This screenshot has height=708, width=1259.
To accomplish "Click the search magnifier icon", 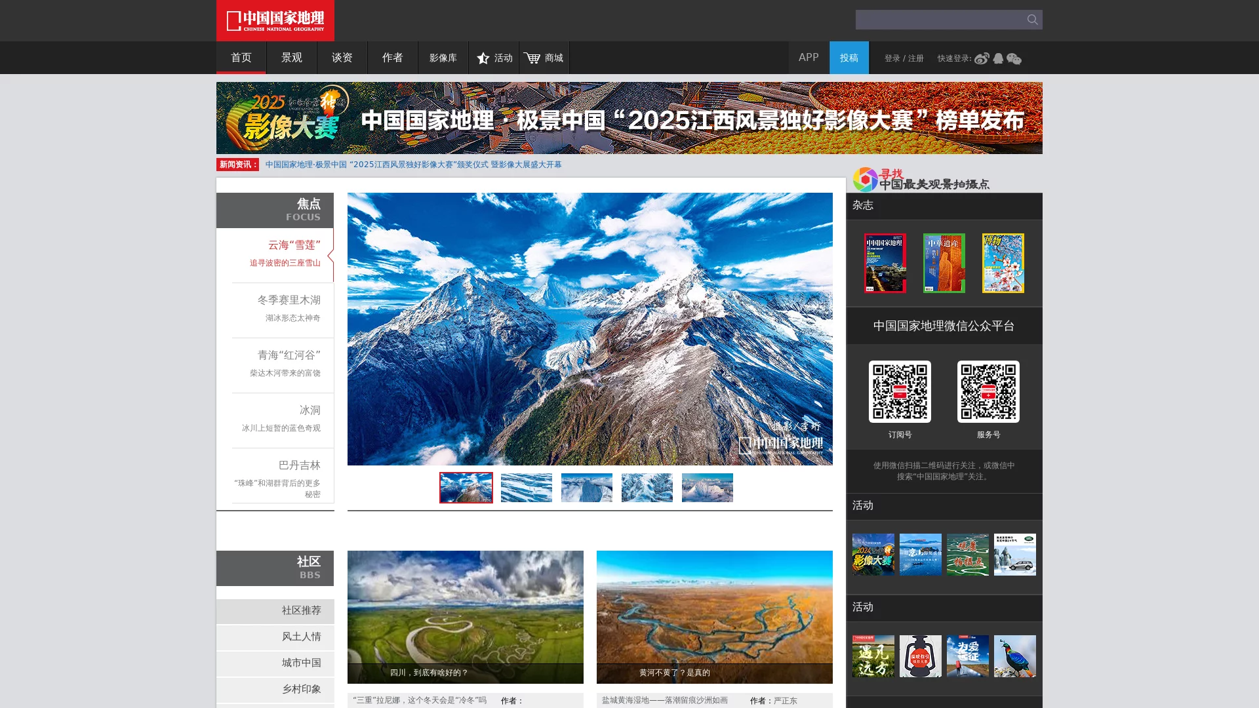I will pos(1032,20).
